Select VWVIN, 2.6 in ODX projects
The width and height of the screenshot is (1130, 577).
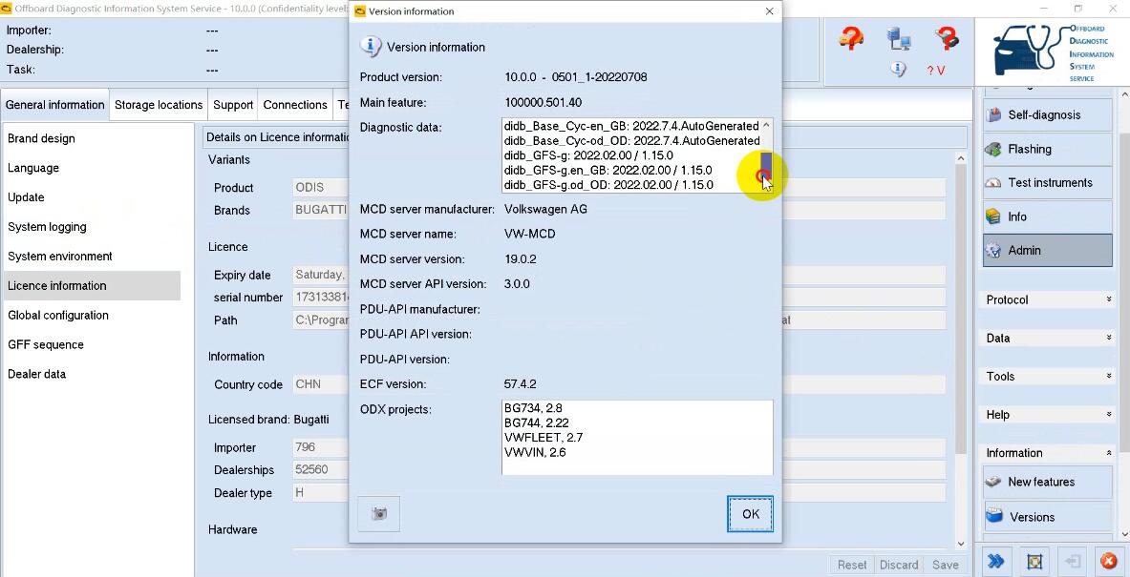535,452
